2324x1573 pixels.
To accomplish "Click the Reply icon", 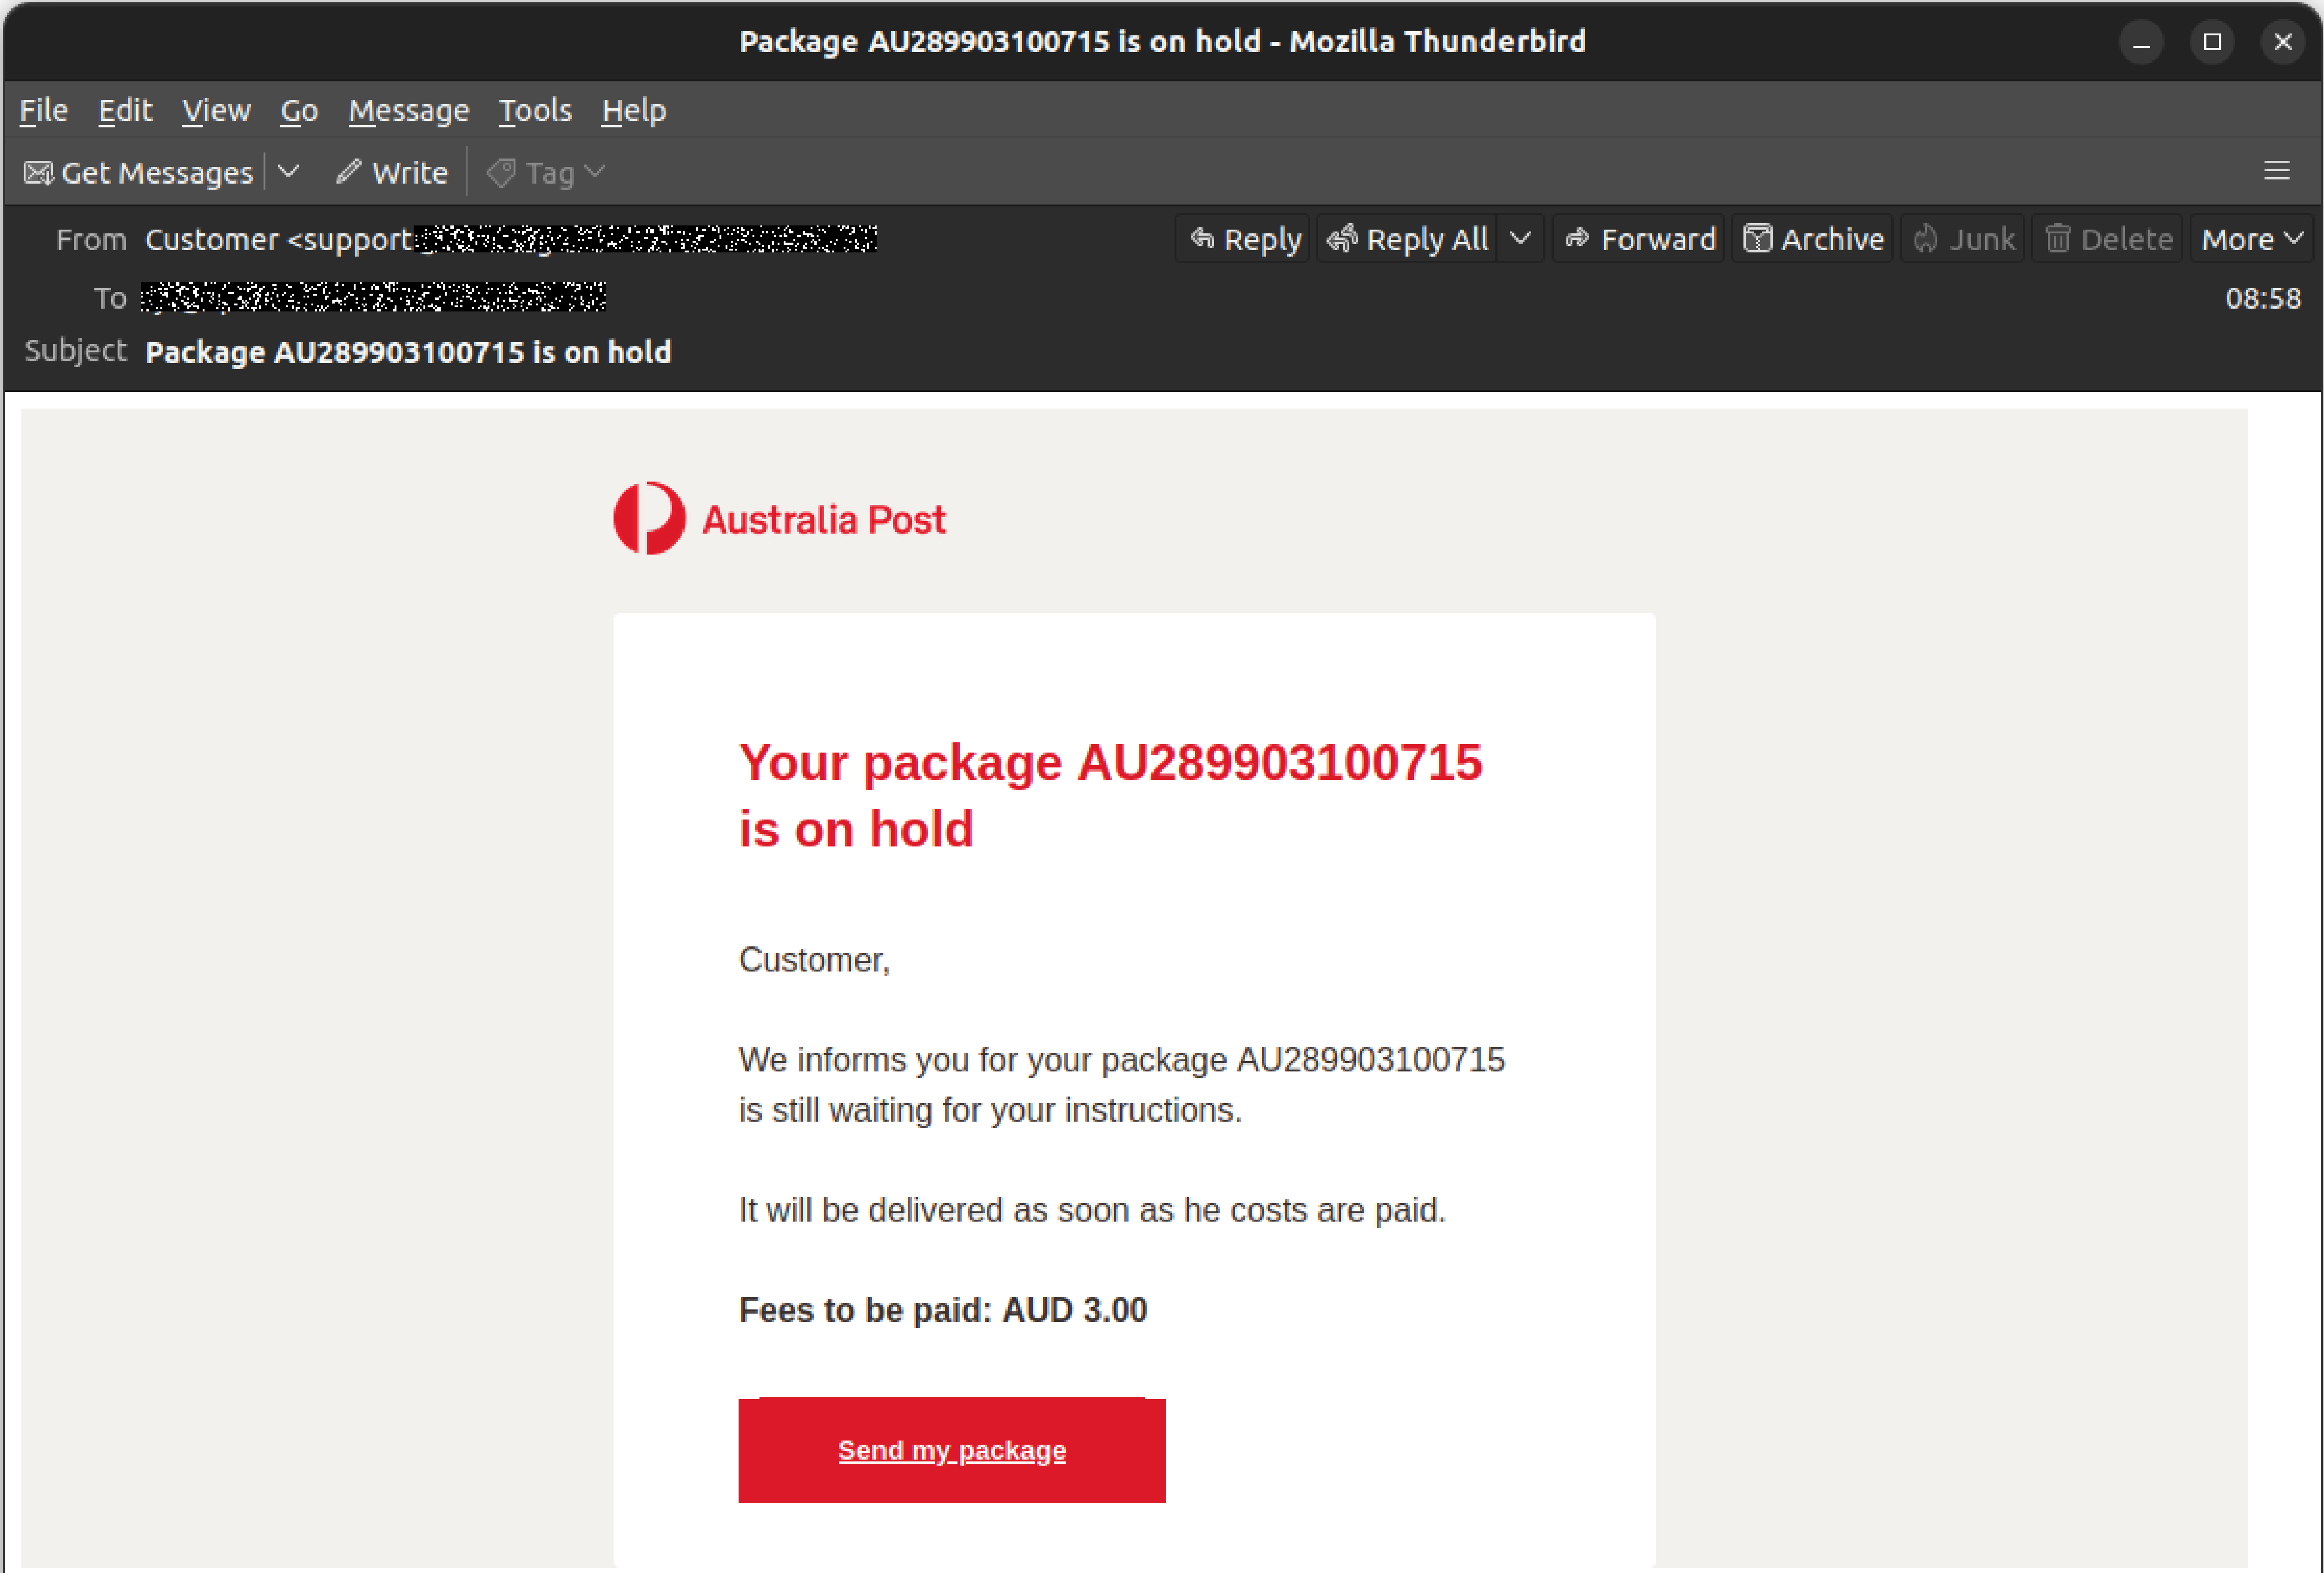I will (x=1203, y=239).
